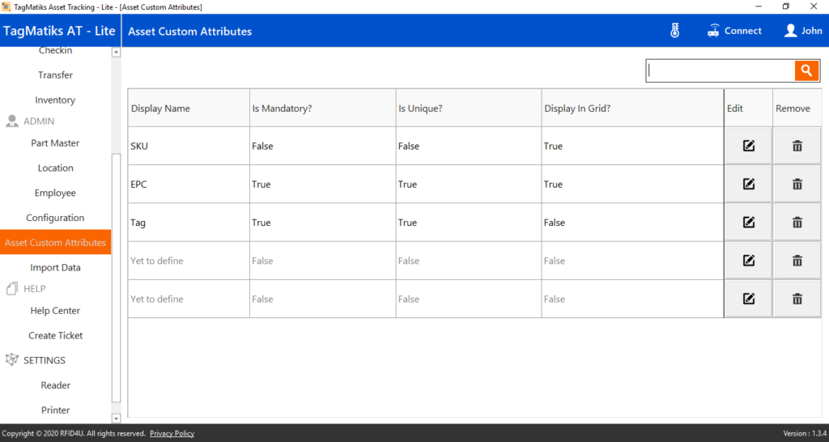Click the edit icon for SKU row
The image size is (829, 442).
(748, 146)
